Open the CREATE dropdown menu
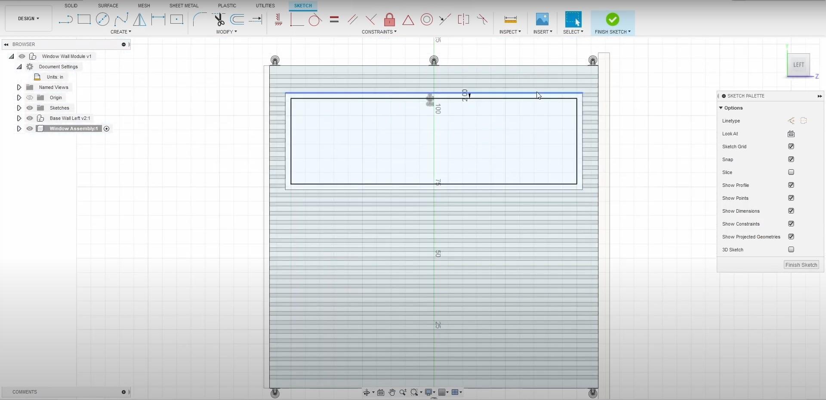Viewport: 826px width, 400px height. point(121,32)
